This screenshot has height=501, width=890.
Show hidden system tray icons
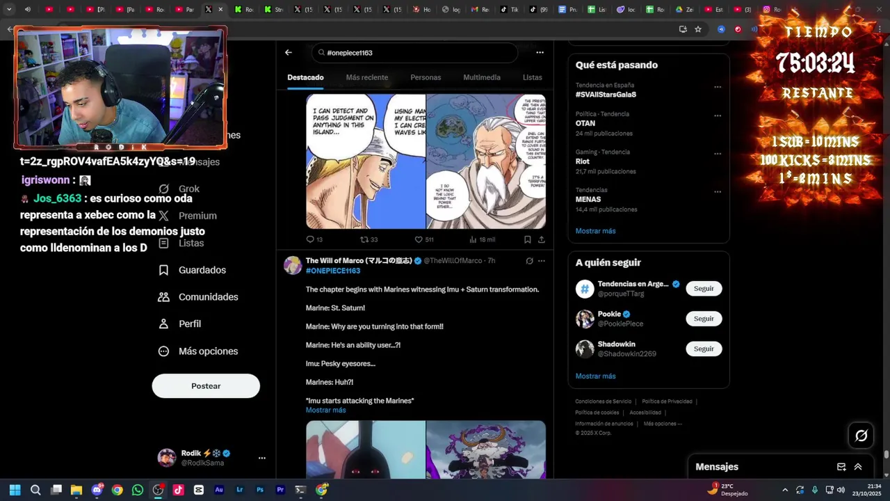click(785, 490)
